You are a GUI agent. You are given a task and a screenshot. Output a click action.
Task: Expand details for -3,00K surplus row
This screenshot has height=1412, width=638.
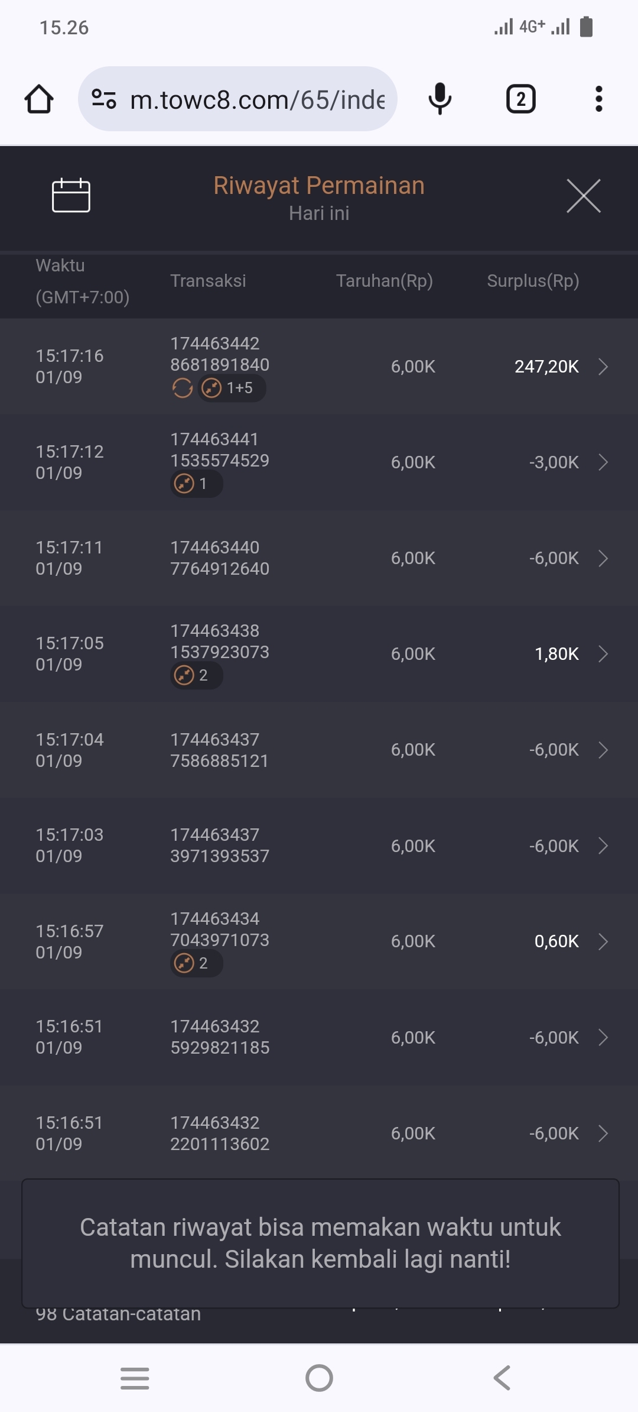(x=603, y=462)
